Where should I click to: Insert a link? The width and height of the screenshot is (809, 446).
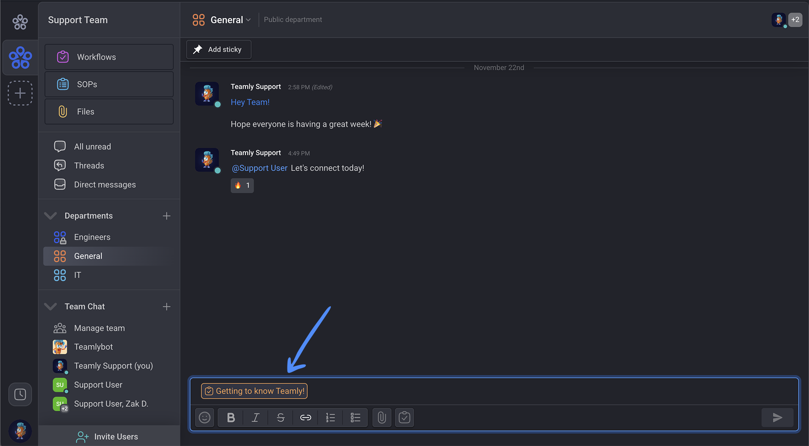(306, 418)
